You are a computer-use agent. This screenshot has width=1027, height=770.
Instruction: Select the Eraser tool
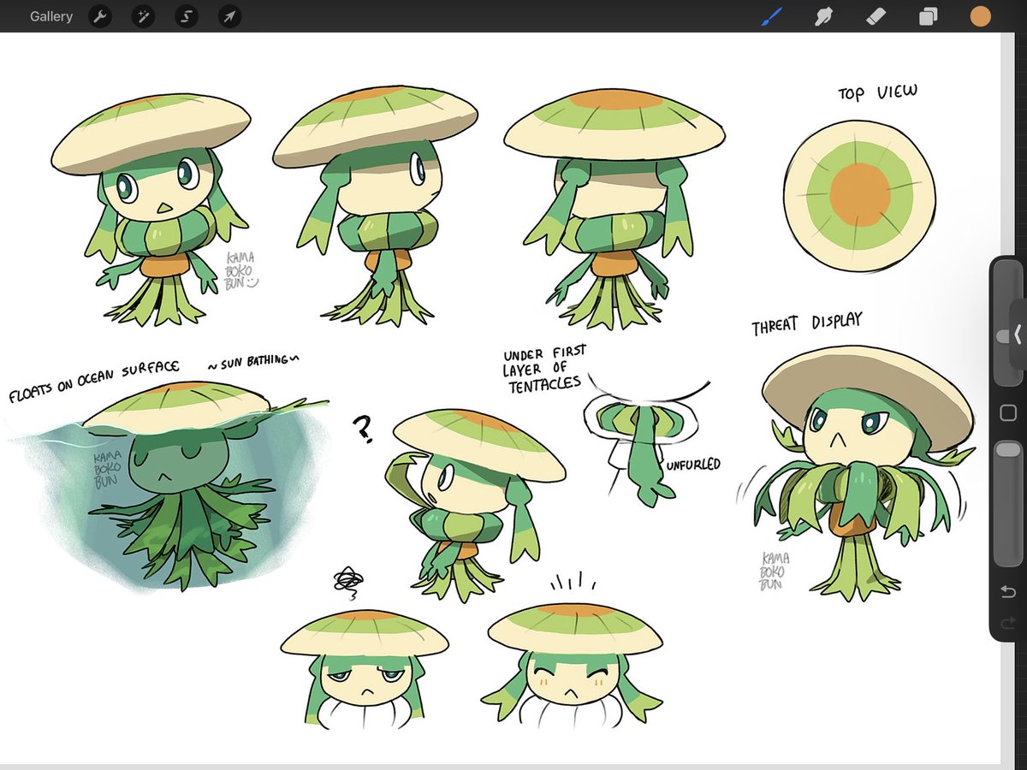[x=876, y=16]
